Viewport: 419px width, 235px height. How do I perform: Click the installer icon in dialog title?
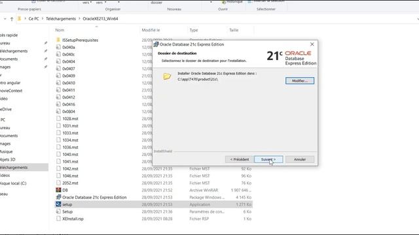(x=156, y=44)
